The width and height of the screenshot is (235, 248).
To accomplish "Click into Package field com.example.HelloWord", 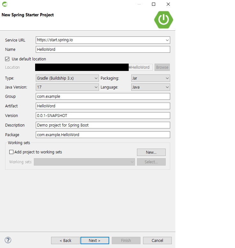I will pos(103,135).
